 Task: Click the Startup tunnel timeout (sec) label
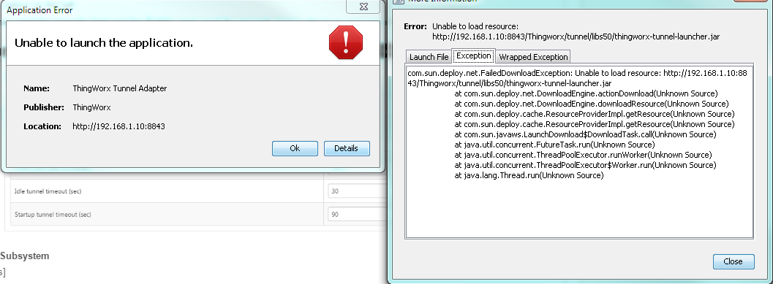(x=53, y=215)
